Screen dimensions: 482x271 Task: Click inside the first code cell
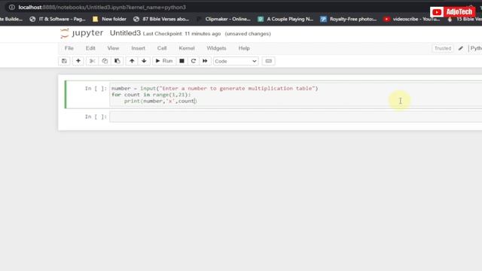(295, 95)
